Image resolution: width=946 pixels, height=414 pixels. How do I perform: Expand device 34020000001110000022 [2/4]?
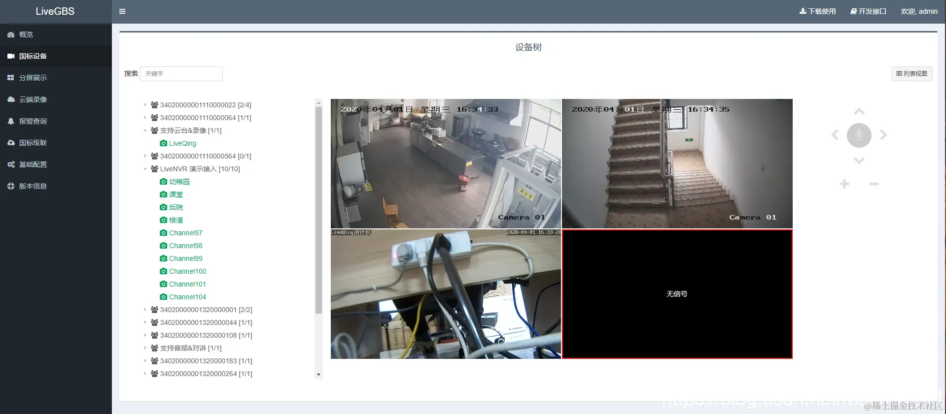pyautogui.click(x=145, y=105)
